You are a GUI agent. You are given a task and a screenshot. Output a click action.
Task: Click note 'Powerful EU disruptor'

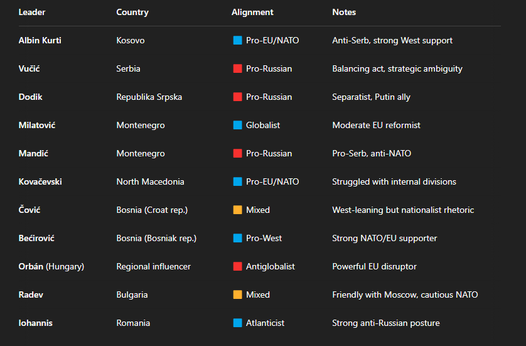pos(374,266)
